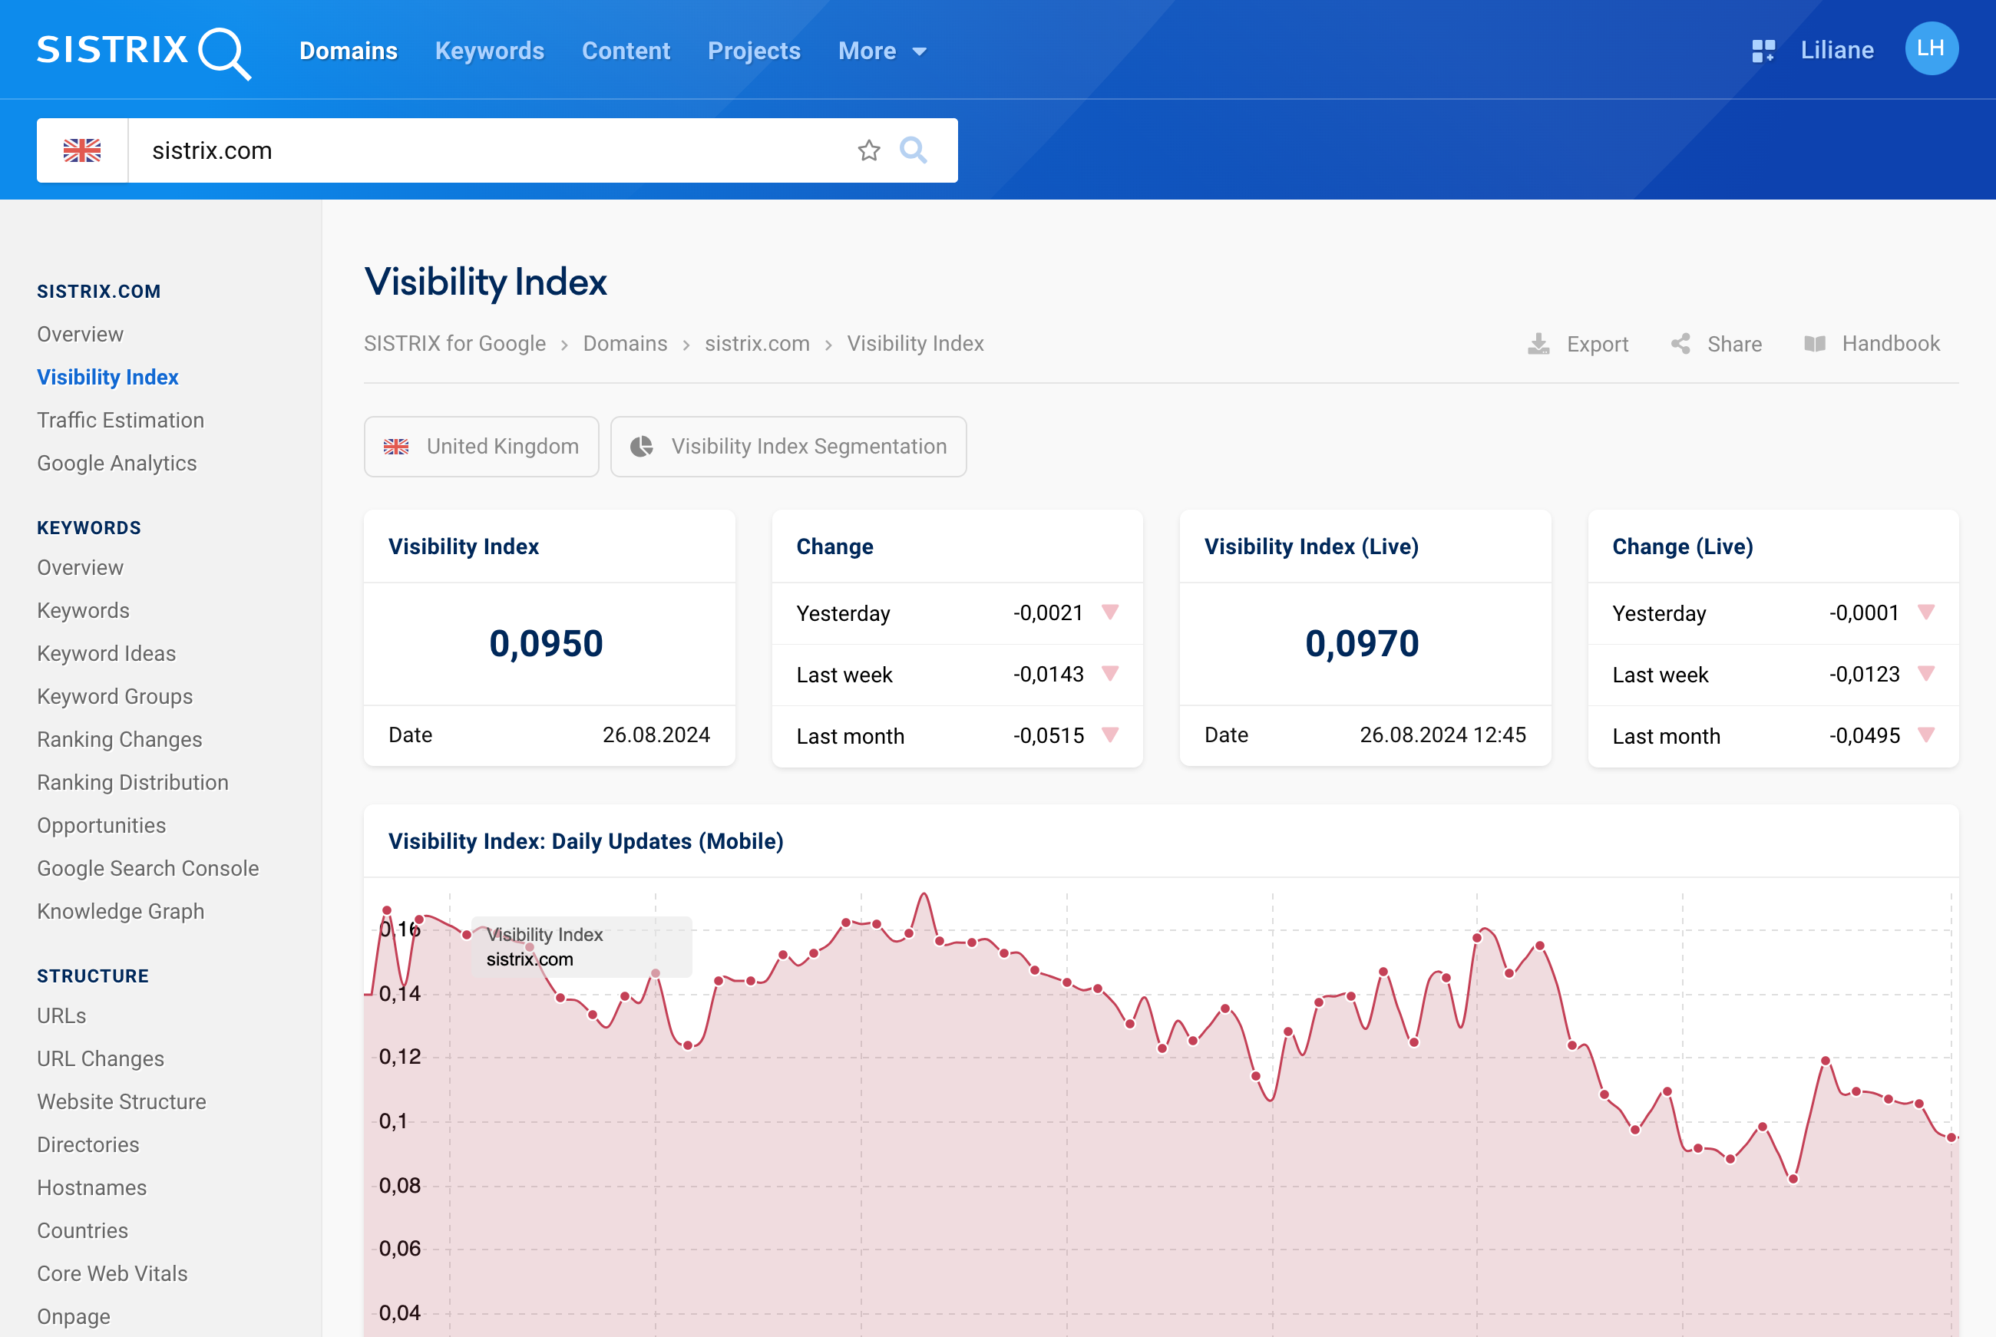Viewport: 1996px width, 1337px height.
Task: Expand the Domains breadcrumb link
Action: [x=625, y=343]
